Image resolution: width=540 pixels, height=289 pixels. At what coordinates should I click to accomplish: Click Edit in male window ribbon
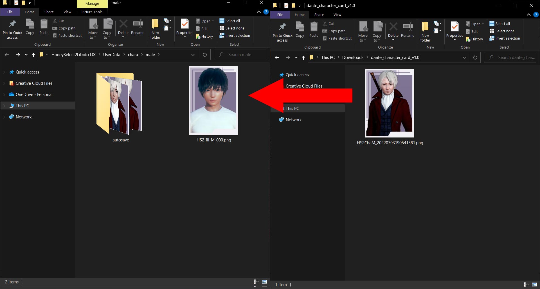tap(202, 29)
